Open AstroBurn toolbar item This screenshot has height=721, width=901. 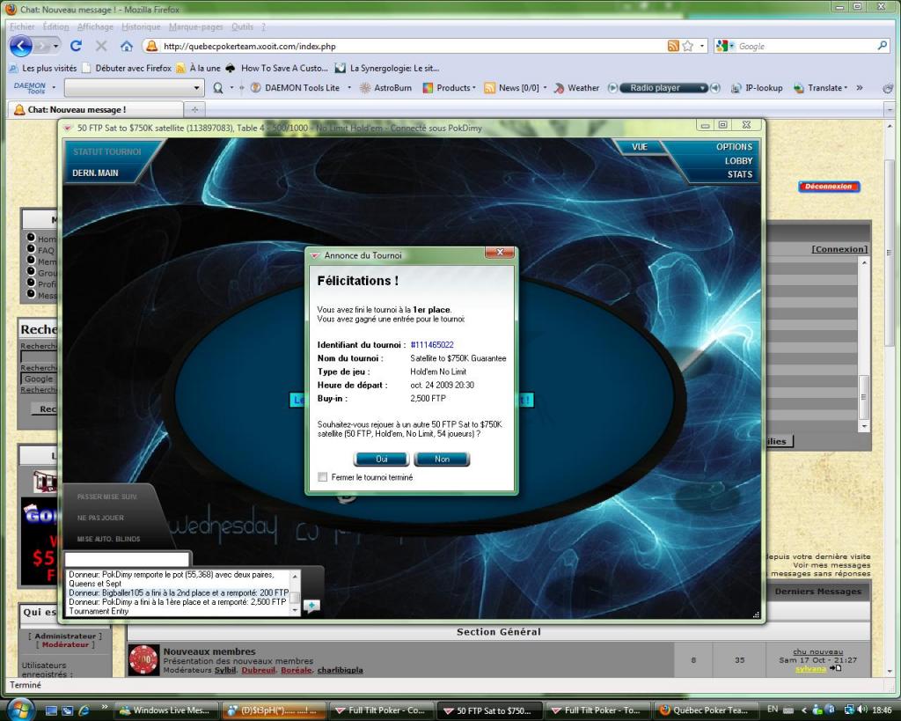[x=385, y=88]
